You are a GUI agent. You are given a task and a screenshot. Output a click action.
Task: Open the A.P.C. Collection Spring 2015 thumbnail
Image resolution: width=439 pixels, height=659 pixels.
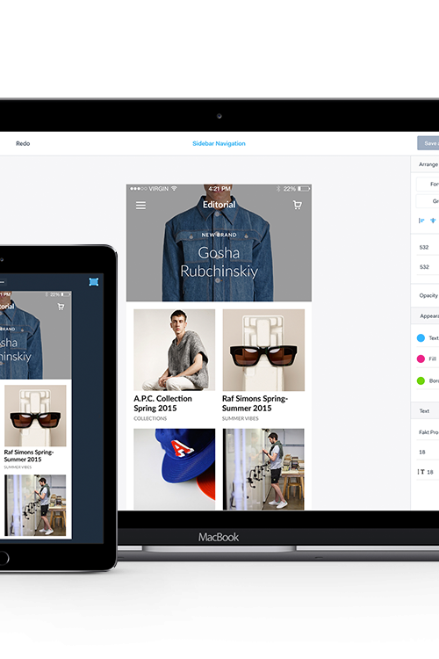[x=175, y=350]
